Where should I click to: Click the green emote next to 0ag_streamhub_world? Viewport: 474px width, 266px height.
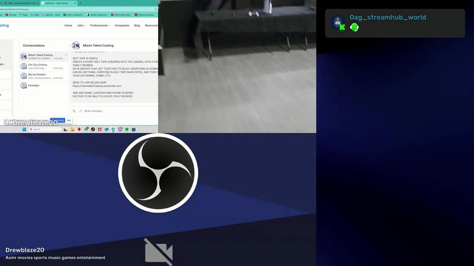(354, 27)
